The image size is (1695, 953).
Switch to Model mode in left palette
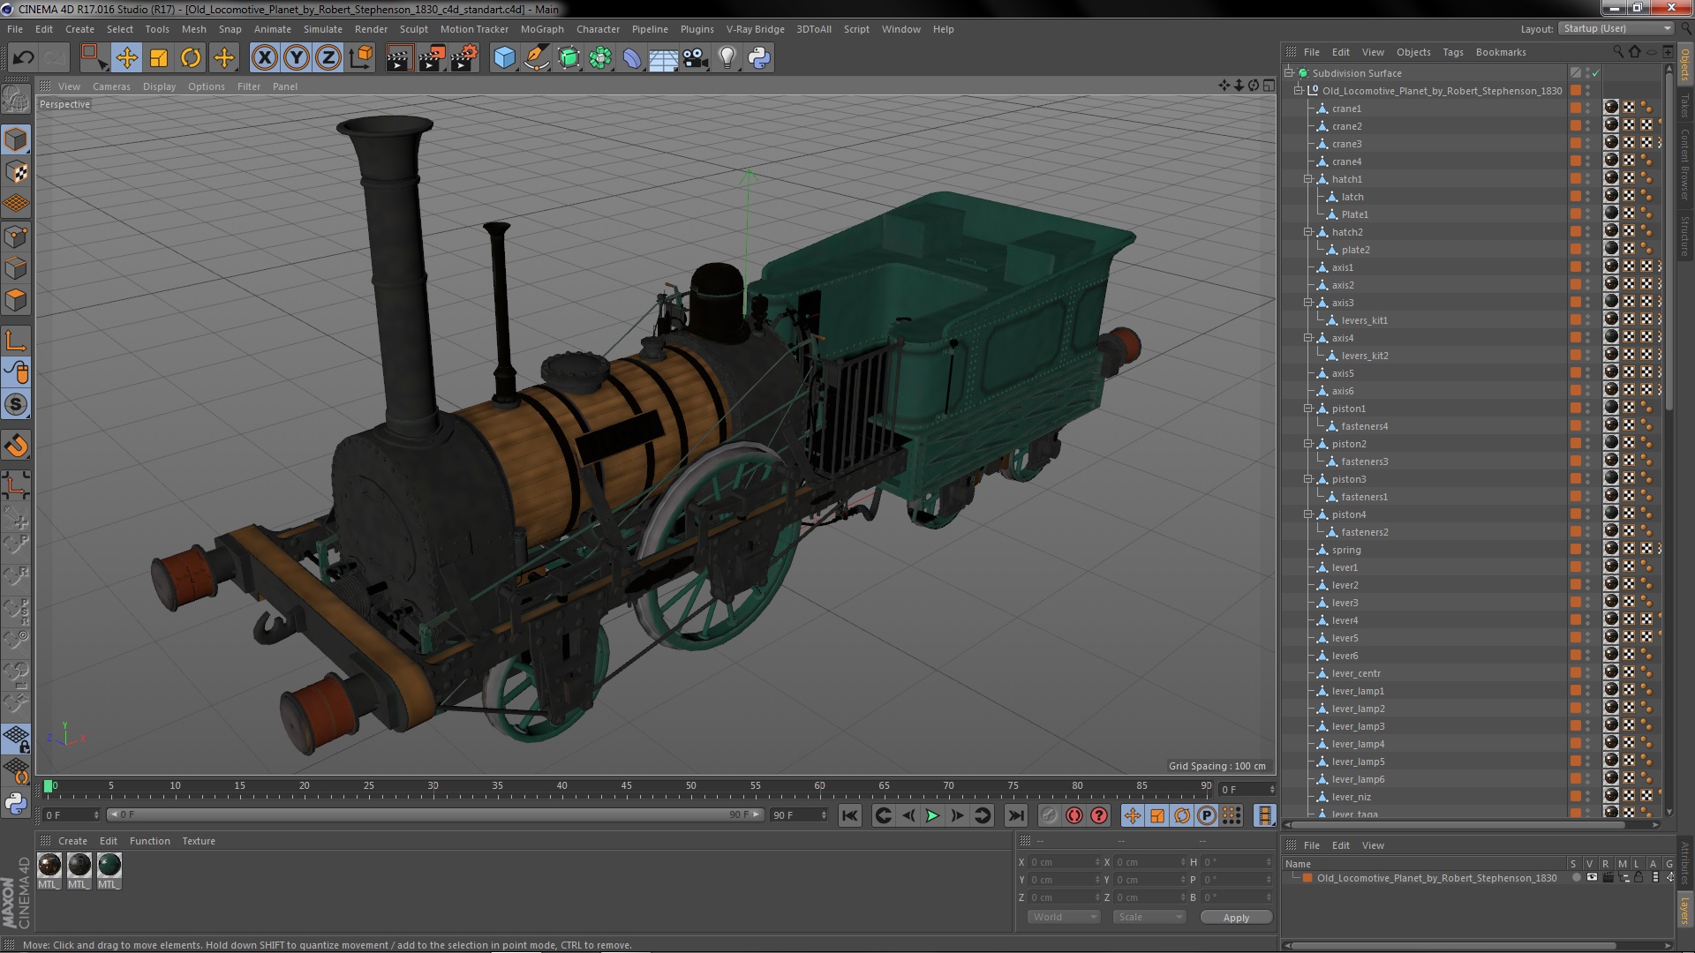[x=16, y=139]
